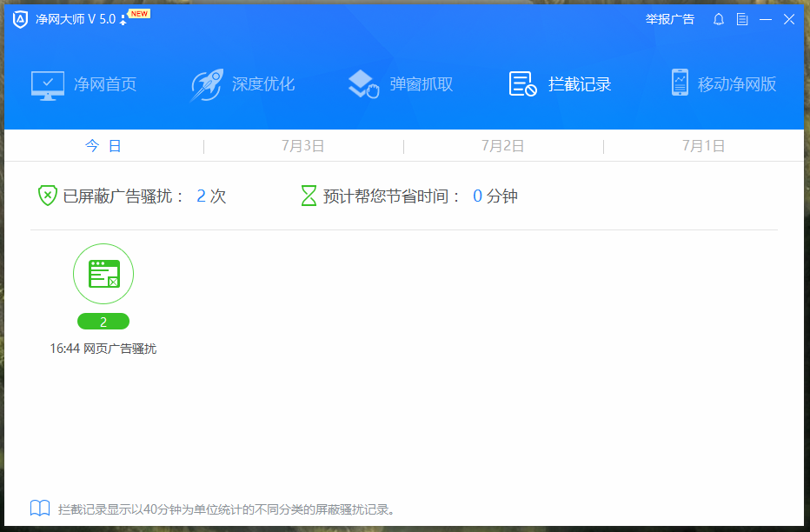Select the 今日 date tab
Viewport: 810px width, 532px height.
point(103,146)
